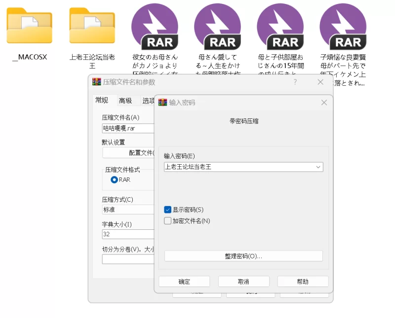This screenshot has width=395, height=318.
Task: Switch to the 高级 tab
Action: click(x=125, y=101)
